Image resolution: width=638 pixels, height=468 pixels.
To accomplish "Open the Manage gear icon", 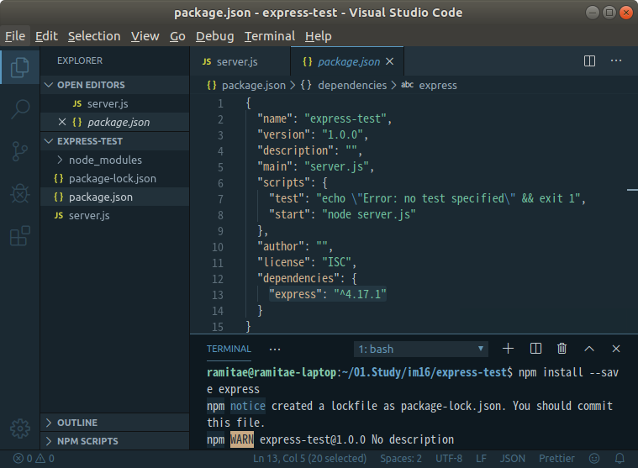I will [x=20, y=429].
